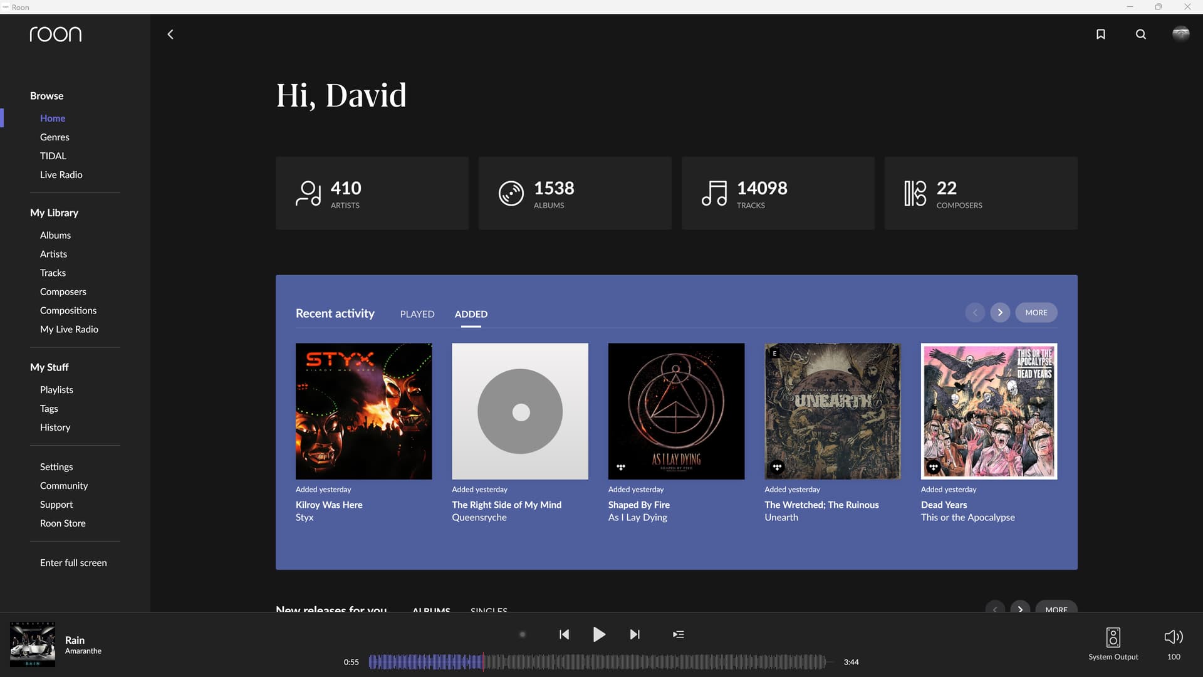Toggle the Roon Radio dot indicator

523,634
